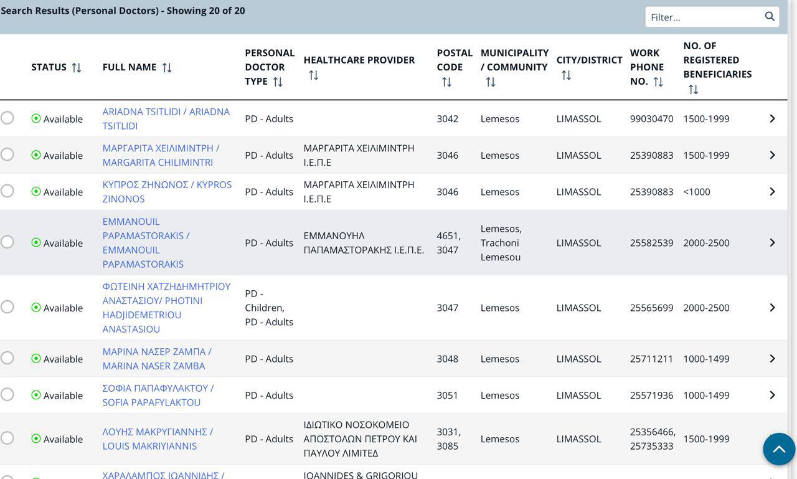Select radio button for Margarita Chilimintri
This screenshot has height=479, width=797.
point(7,154)
